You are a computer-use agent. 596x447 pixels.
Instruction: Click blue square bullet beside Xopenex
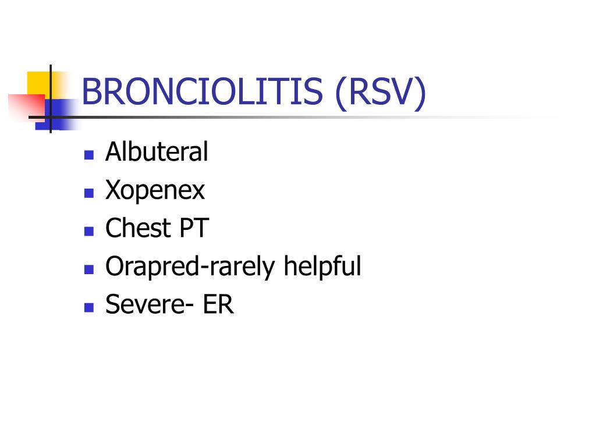tap(89, 193)
